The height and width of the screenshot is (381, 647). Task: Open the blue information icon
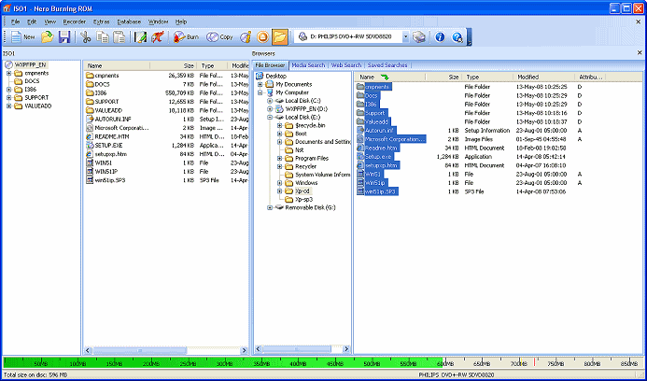[x=440, y=37]
